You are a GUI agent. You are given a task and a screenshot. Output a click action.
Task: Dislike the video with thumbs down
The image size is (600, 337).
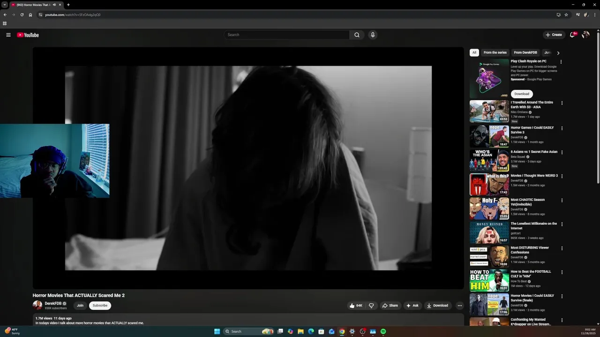pyautogui.click(x=371, y=306)
